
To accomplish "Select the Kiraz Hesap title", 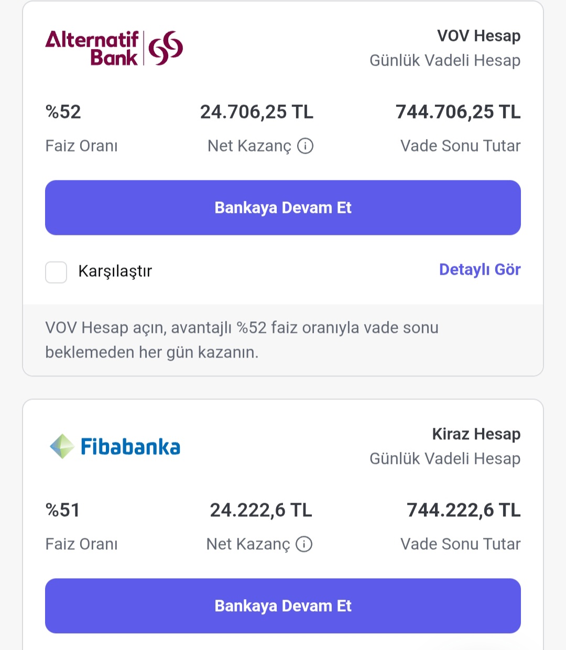I will coord(476,434).
